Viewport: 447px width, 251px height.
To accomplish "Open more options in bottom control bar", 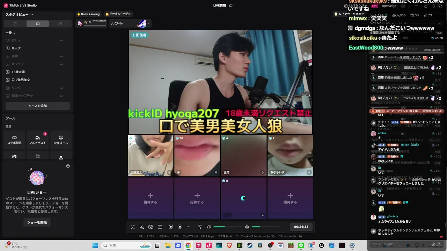I will pos(189,227).
